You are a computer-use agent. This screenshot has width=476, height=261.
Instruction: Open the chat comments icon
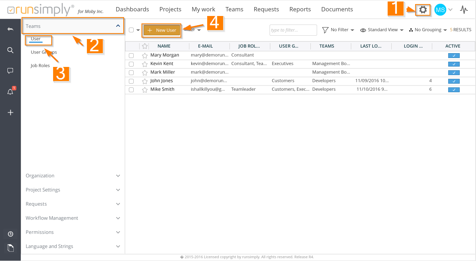click(10, 71)
